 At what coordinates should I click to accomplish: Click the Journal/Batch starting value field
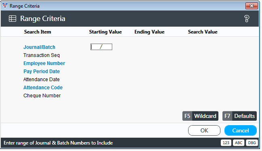[x=101, y=47]
